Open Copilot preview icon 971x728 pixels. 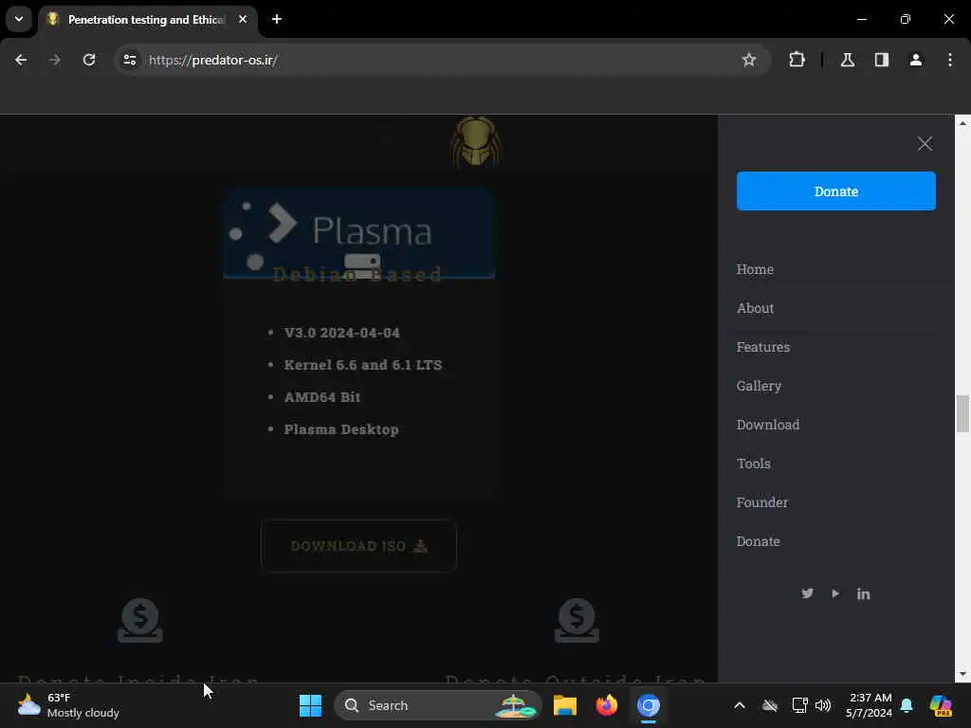[x=941, y=705]
